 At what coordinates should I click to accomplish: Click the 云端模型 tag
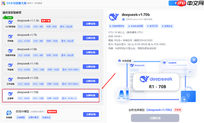(21, 118)
